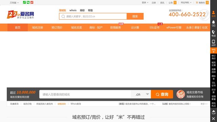Click the 更多>> link

[204, 104]
